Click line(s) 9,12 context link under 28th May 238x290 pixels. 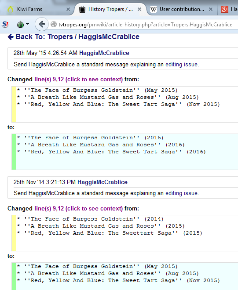point(79,80)
